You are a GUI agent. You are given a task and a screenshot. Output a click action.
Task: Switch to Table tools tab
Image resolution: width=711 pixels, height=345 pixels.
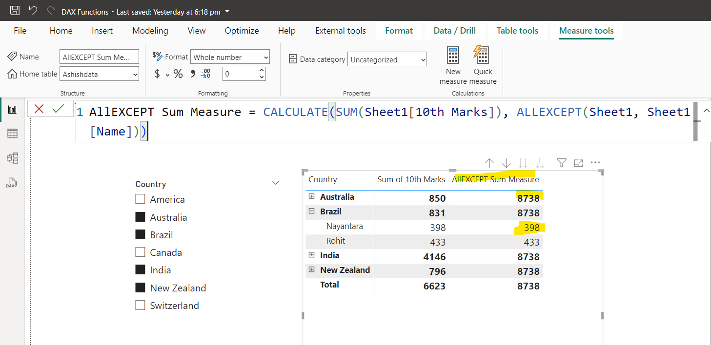[517, 31]
